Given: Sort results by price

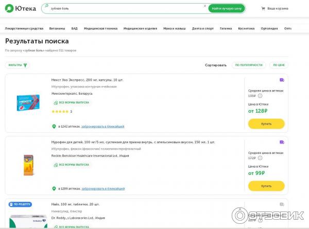Looking at the screenshot, I should (279, 65).
